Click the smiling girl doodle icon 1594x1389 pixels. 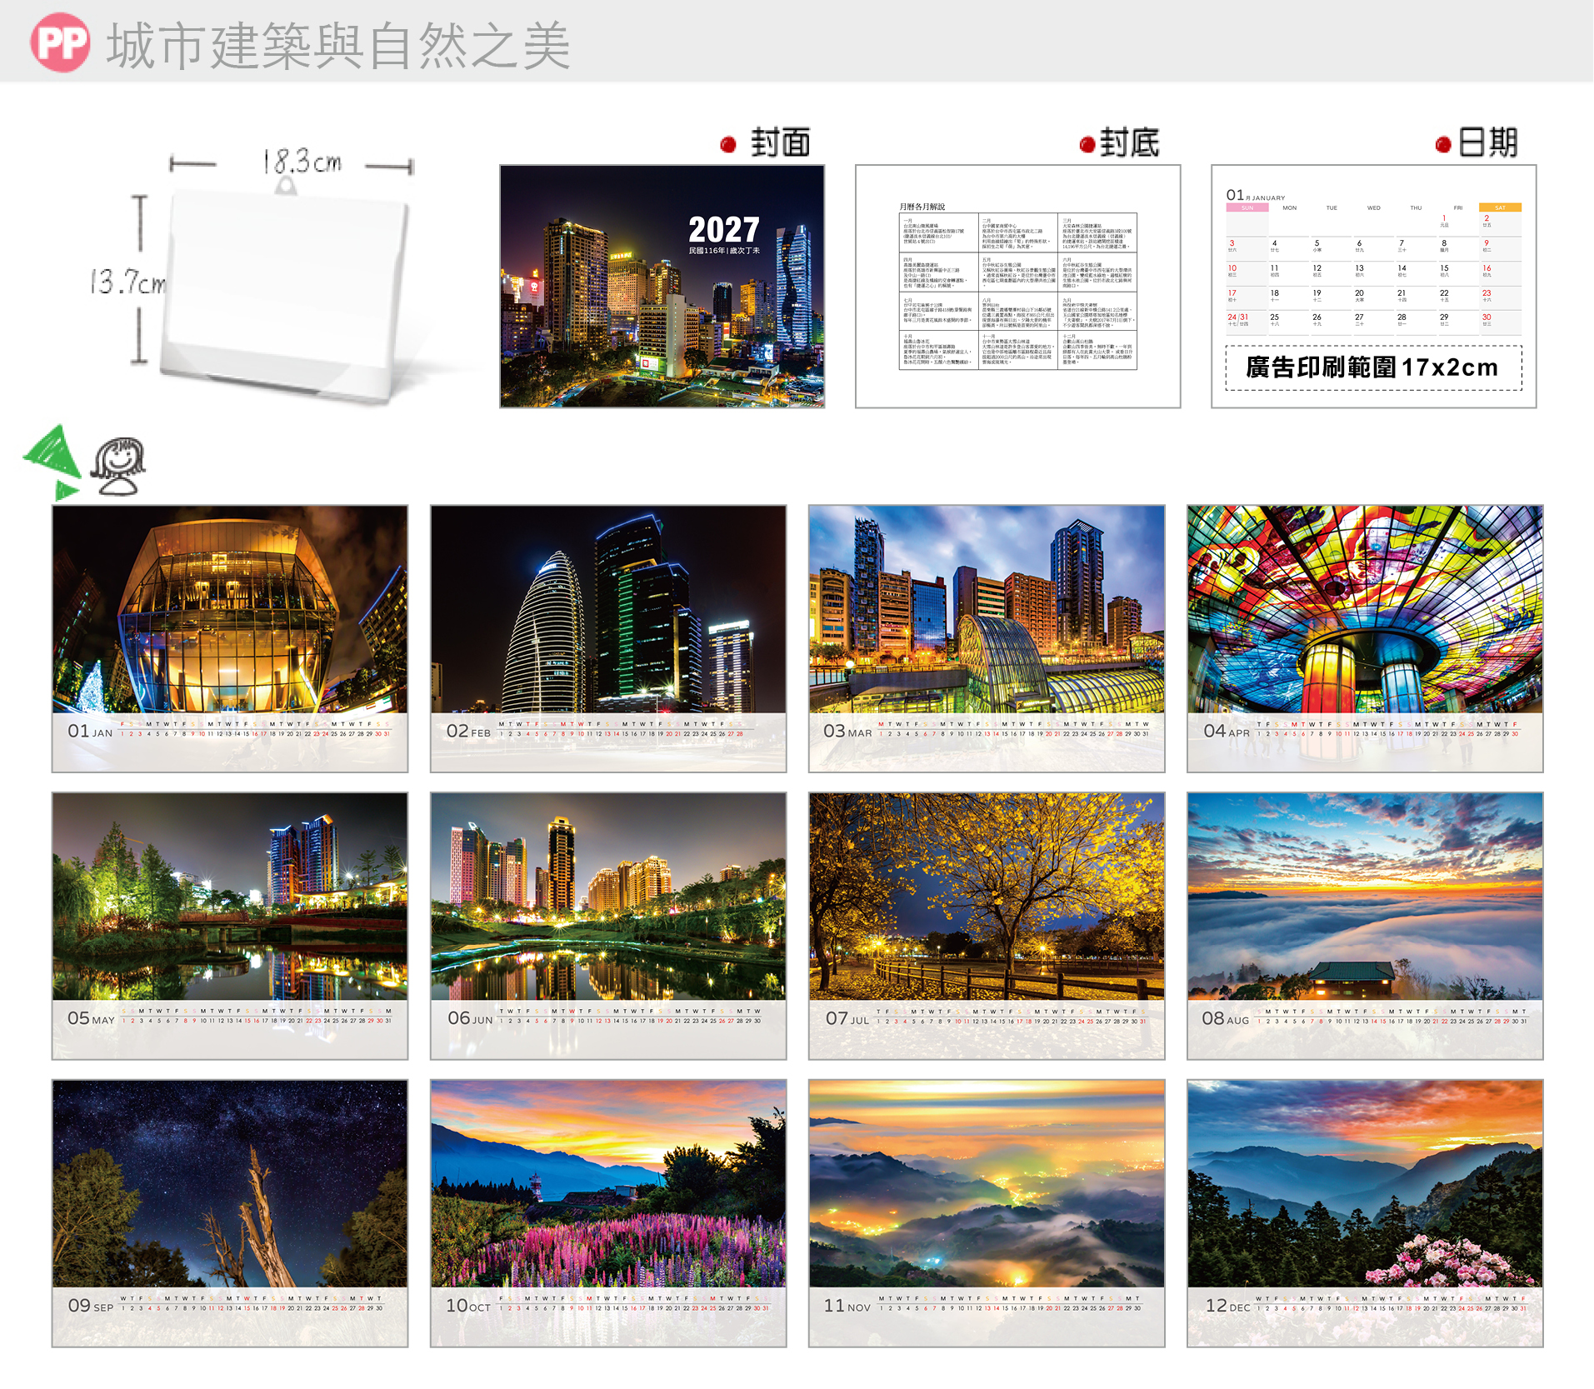[x=117, y=467]
